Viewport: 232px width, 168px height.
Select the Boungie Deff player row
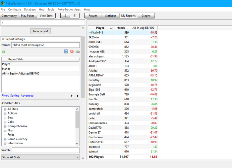point(123,94)
